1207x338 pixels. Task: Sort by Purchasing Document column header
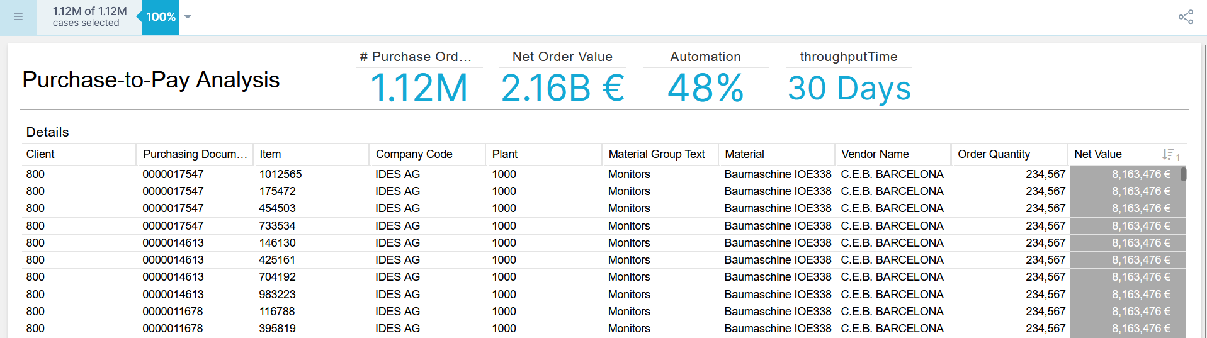point(195,154)
